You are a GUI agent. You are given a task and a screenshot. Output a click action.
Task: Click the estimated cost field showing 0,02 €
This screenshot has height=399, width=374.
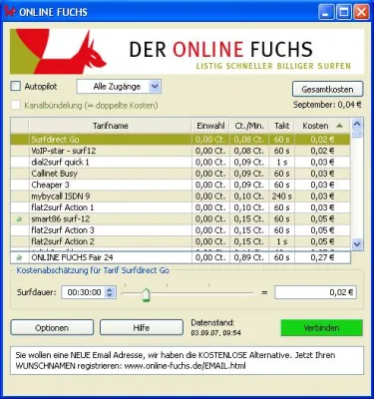coord(315,292)
